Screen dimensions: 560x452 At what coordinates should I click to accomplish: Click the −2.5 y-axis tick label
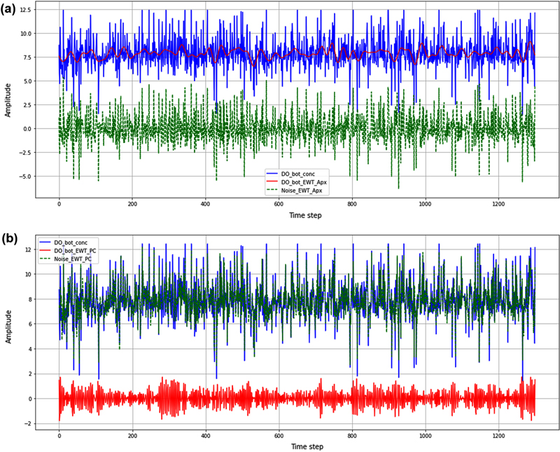click(26, 152)
